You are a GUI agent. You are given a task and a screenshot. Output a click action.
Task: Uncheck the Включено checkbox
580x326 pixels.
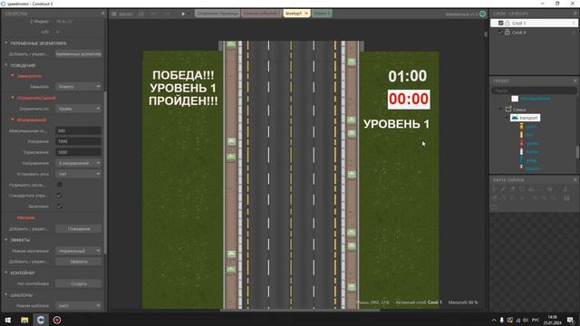(59, 206)
